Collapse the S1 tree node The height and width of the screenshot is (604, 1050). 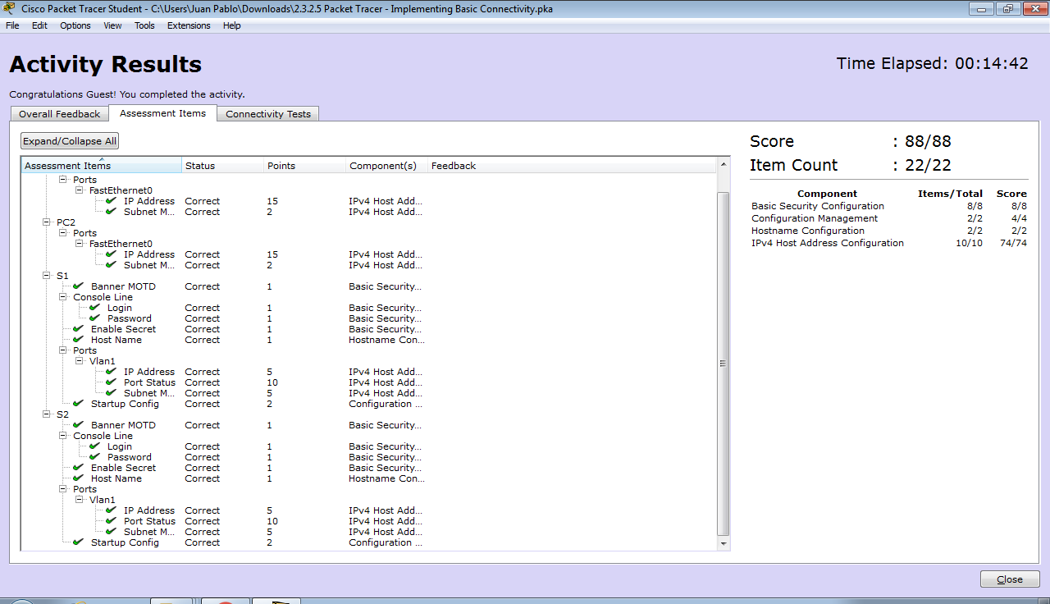pos(46,275)
